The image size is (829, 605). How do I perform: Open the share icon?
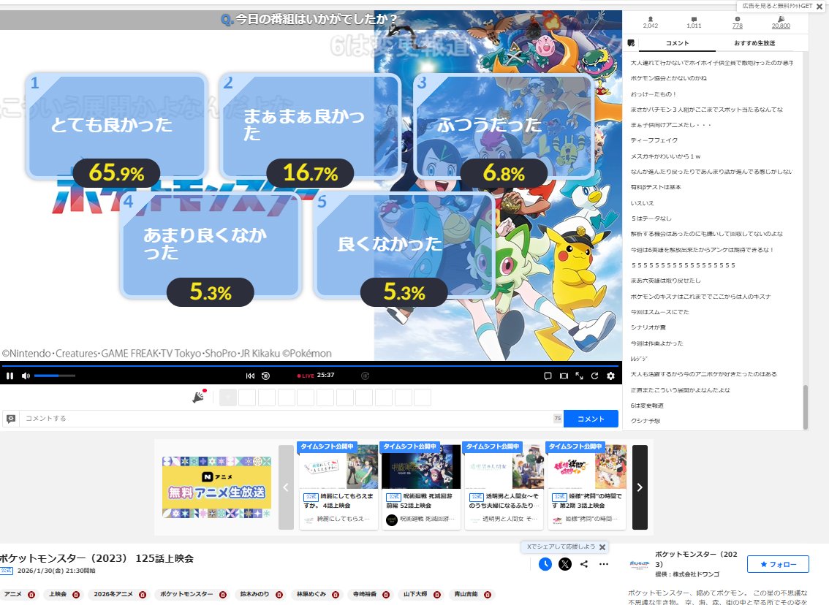(x=584, y=564)
